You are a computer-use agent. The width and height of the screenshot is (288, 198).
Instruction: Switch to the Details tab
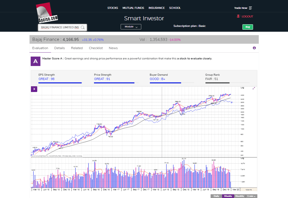click(x=60, y=48)
